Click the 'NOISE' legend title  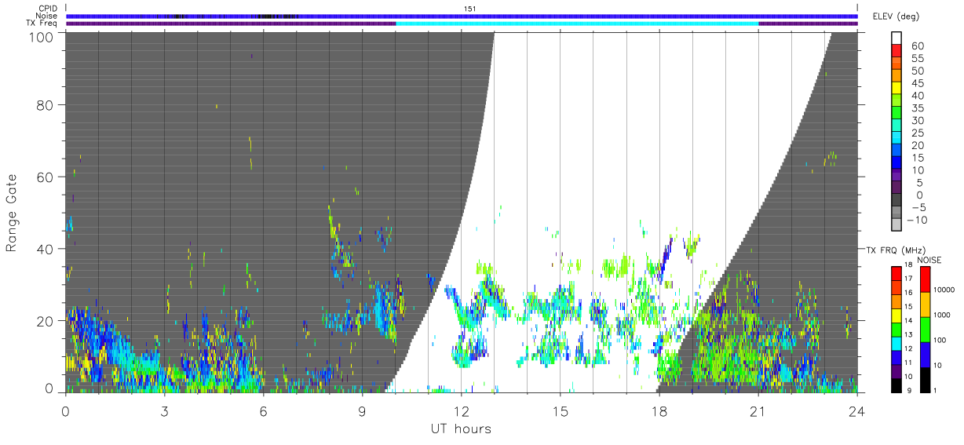[930, 260]
